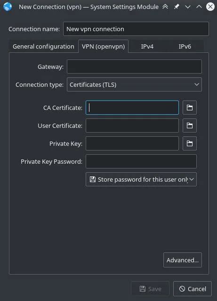Click into the Gateway field

point(134,67)
